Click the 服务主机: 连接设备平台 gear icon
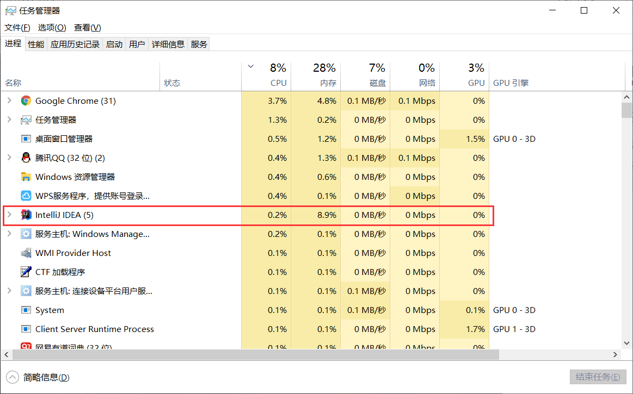 (x=26, y=291)
